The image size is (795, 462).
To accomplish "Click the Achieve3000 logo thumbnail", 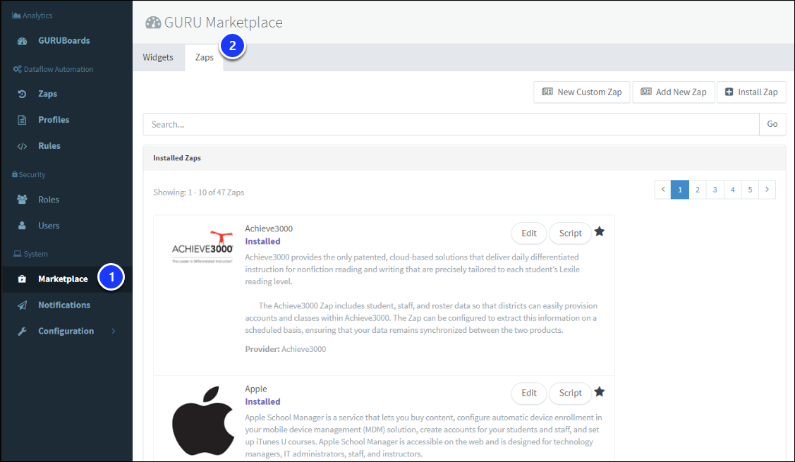I will tap(202, 247).
